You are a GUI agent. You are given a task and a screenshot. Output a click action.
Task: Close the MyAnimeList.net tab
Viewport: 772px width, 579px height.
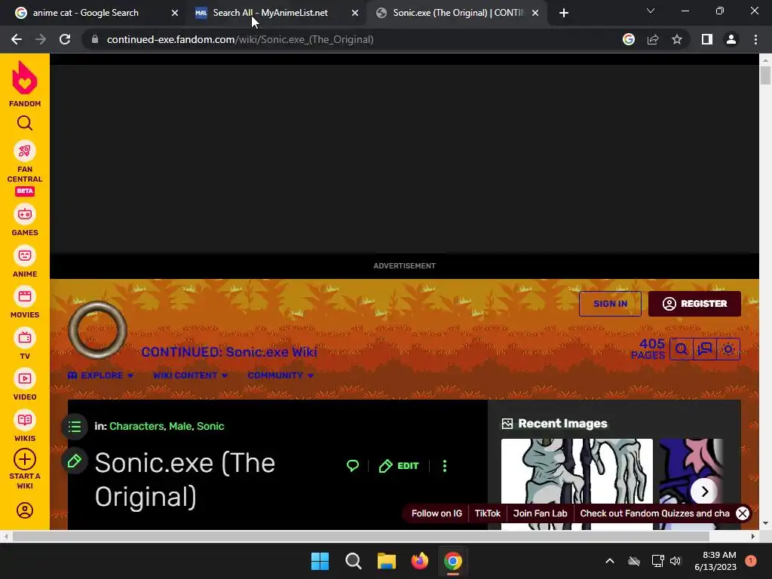point(355,13)
